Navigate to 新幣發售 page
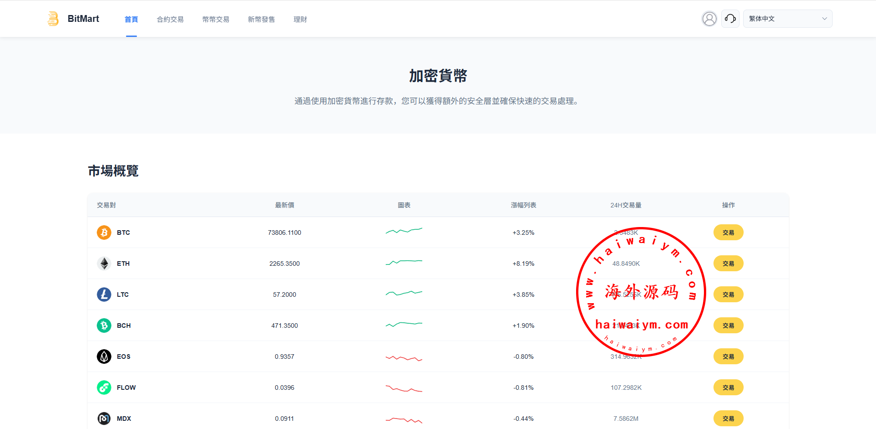This screenshot has width=876, height=429. point(261,19)
